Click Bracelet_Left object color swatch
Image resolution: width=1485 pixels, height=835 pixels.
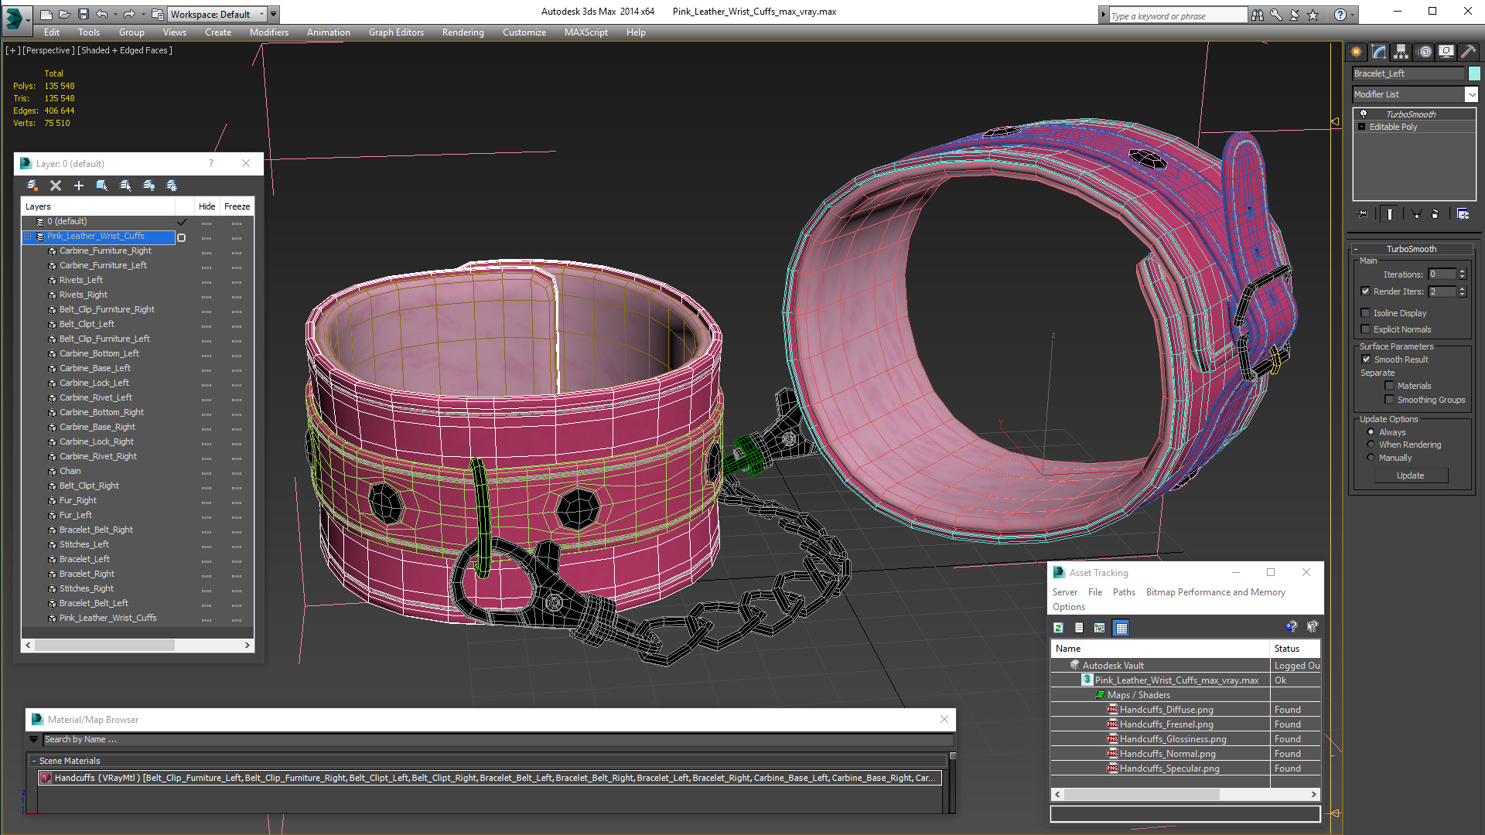pyautogui.click(x=1474, y=73)
